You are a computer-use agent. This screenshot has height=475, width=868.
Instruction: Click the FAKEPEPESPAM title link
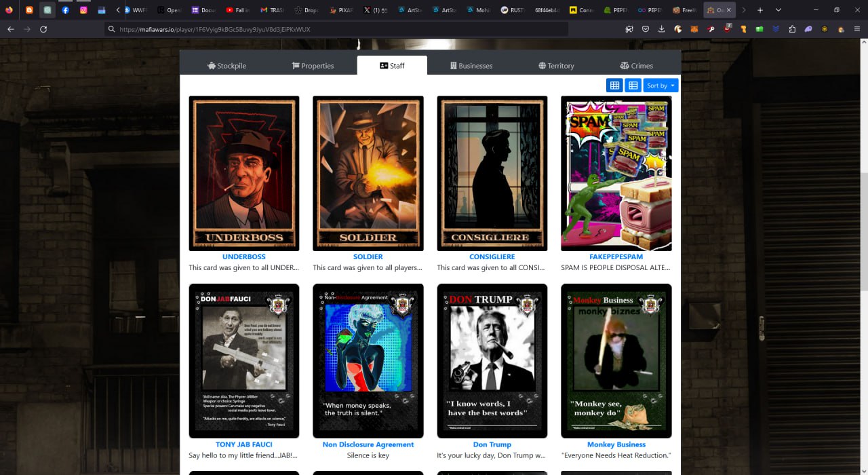(x=616, y=257)
